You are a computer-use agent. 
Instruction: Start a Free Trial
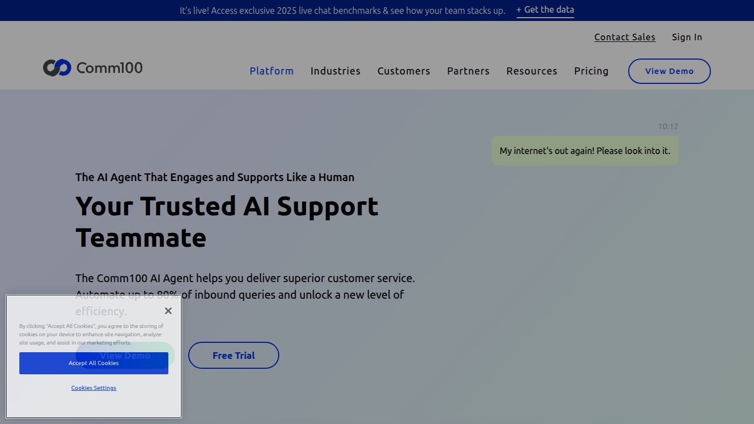pyautogui.click(x=233, y=356)
